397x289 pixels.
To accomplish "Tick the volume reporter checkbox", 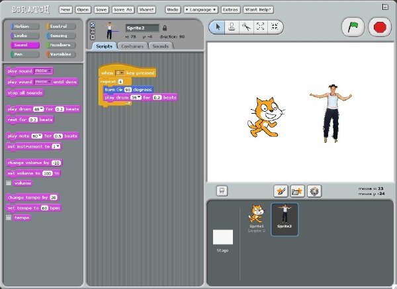I will (x=9, y=183).
